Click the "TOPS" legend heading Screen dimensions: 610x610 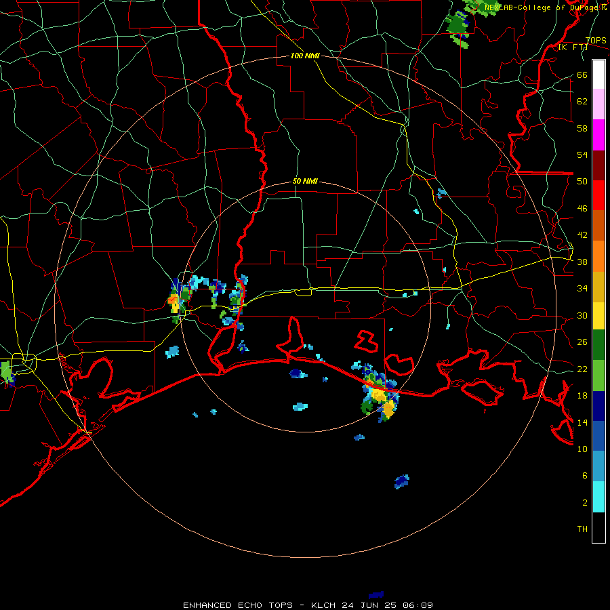(x=596, y=41)
